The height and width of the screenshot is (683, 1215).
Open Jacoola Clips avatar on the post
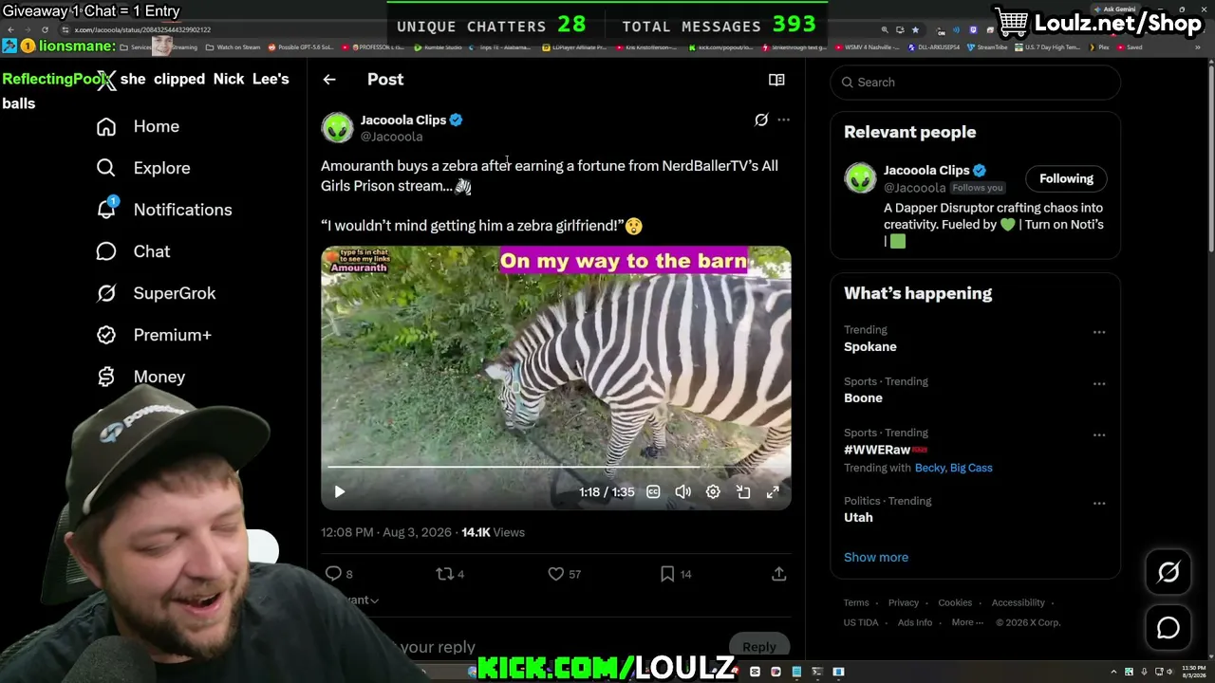(x=337, y=127)
